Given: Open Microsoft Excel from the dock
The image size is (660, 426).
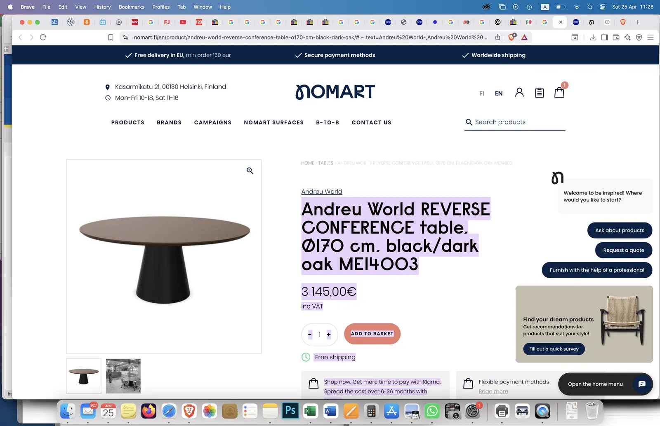Looking at the screenshot, I should [x=310, y=411].
